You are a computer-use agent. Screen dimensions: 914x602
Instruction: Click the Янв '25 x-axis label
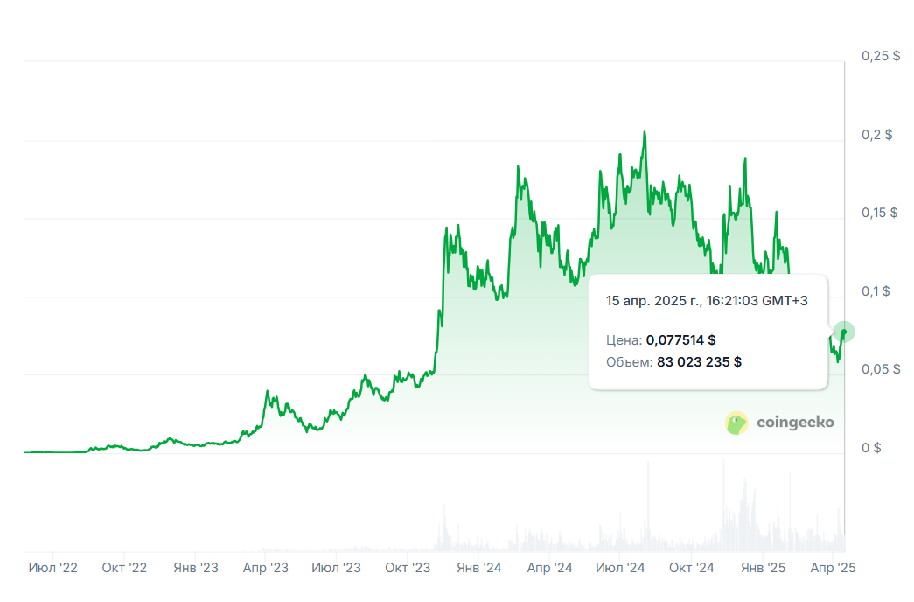point(763,568)
